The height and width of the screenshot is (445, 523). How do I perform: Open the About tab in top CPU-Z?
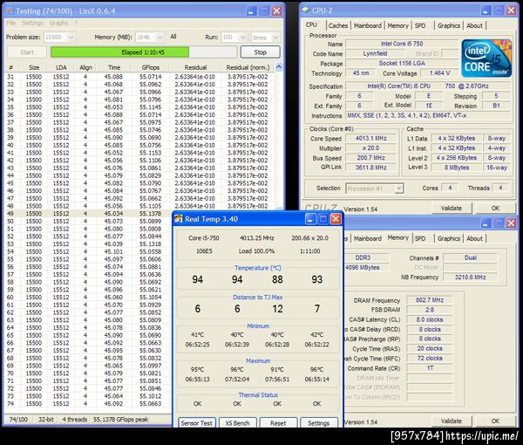click(x=474, y=25)
